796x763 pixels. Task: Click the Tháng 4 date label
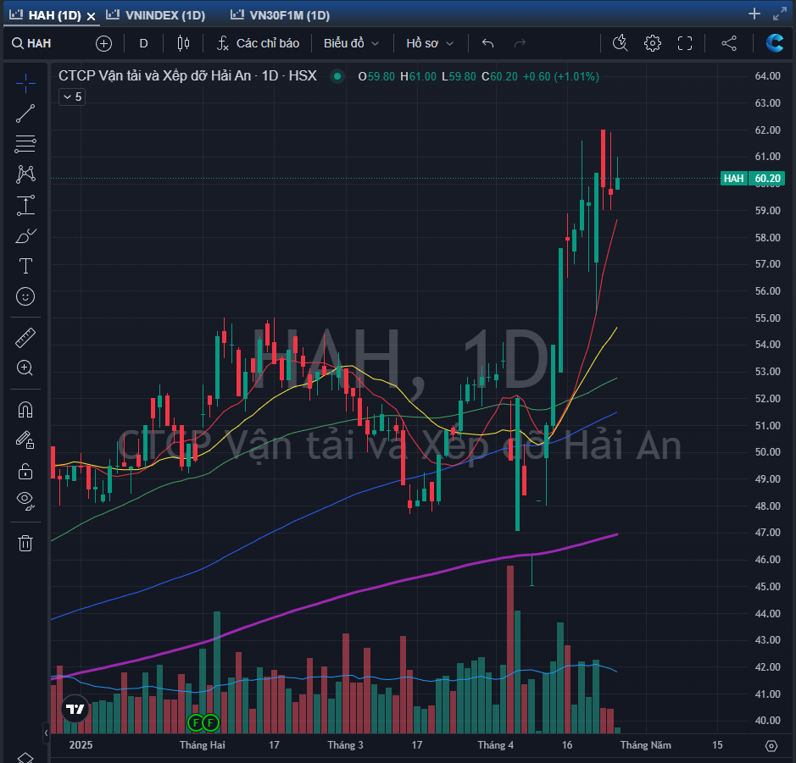click(495, 745)
